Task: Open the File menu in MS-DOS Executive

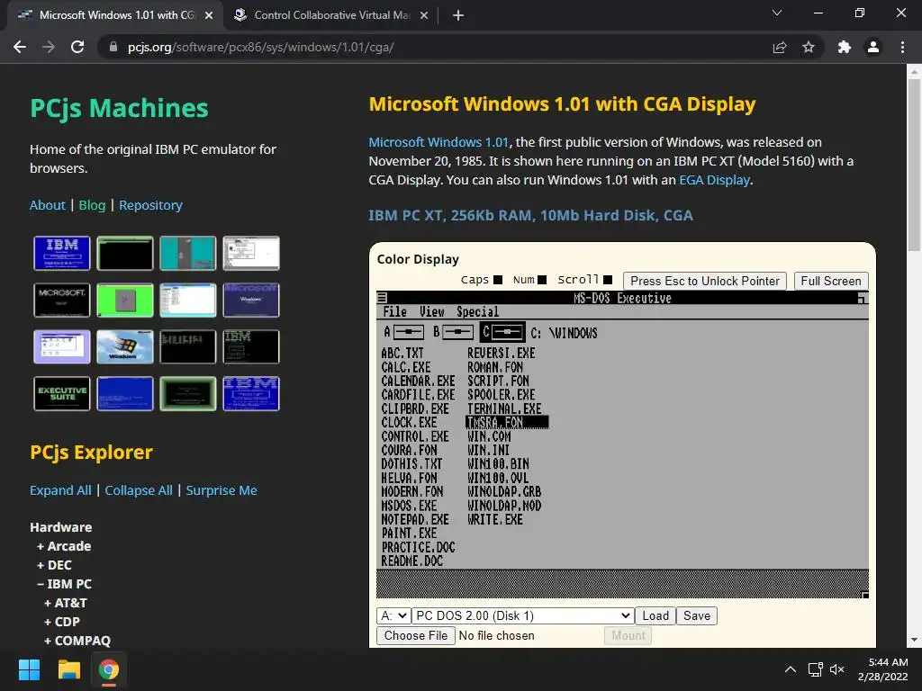Action: [x=395, y=312]
